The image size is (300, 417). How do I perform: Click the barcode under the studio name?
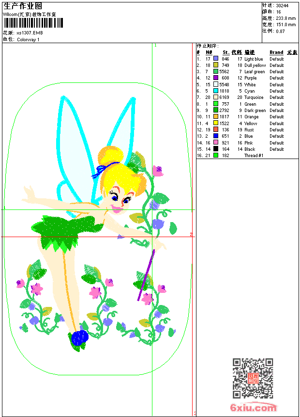pyautogui.click(x=33, y=23)
